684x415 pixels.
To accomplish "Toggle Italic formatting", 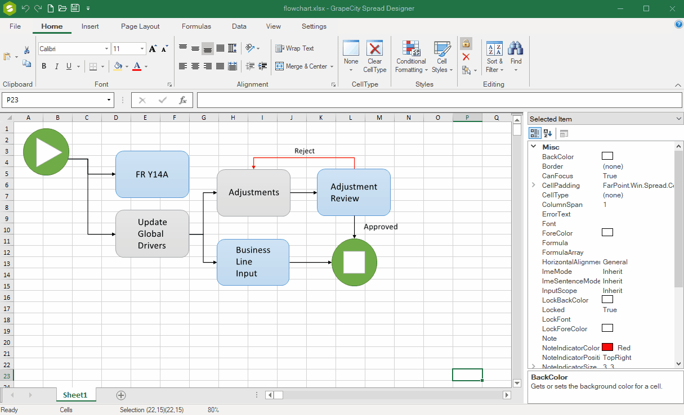I will pos(56,66).
